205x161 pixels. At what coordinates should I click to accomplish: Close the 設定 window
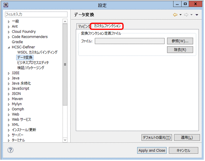click(x=195, y=4)
